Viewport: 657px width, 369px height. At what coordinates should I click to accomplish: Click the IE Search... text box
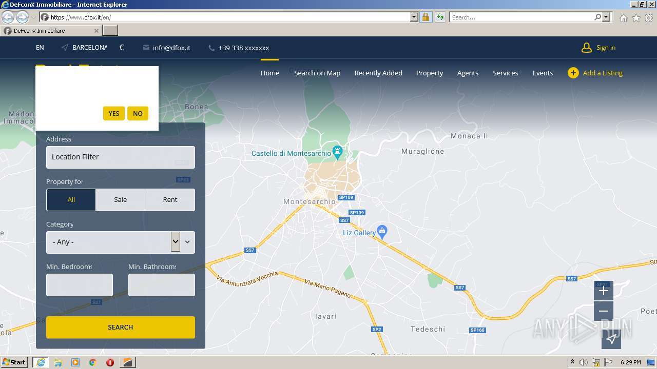pyautogui.click(x=521, y=17)
